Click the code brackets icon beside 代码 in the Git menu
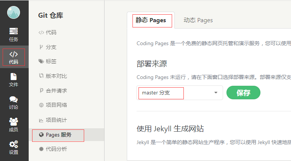Screen dimensions: 291x161 41,33
